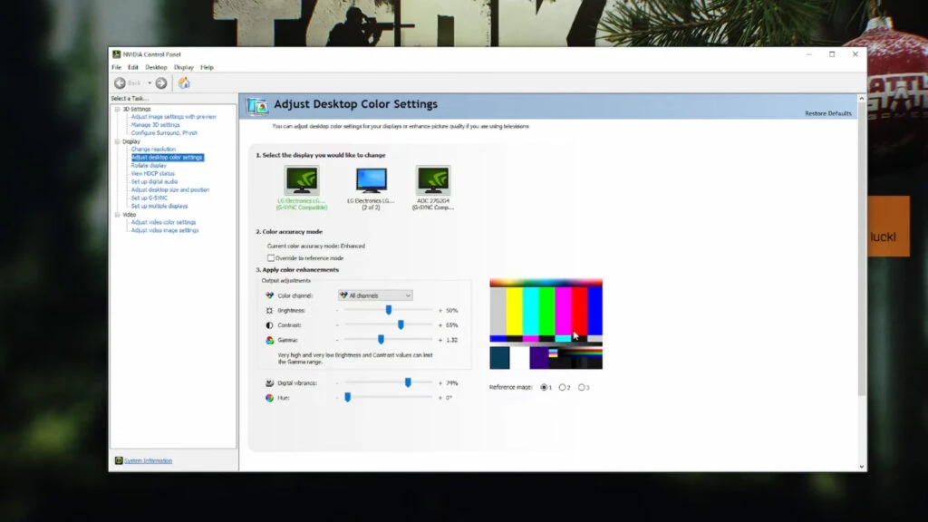Click the Brightness sun icon
The height and width of the screenshot is (522, 928).
tap(269, 310)
